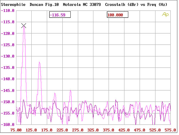Click the -116.59 cursor readout box
This screenshot has width=179, height=135.
60,15
